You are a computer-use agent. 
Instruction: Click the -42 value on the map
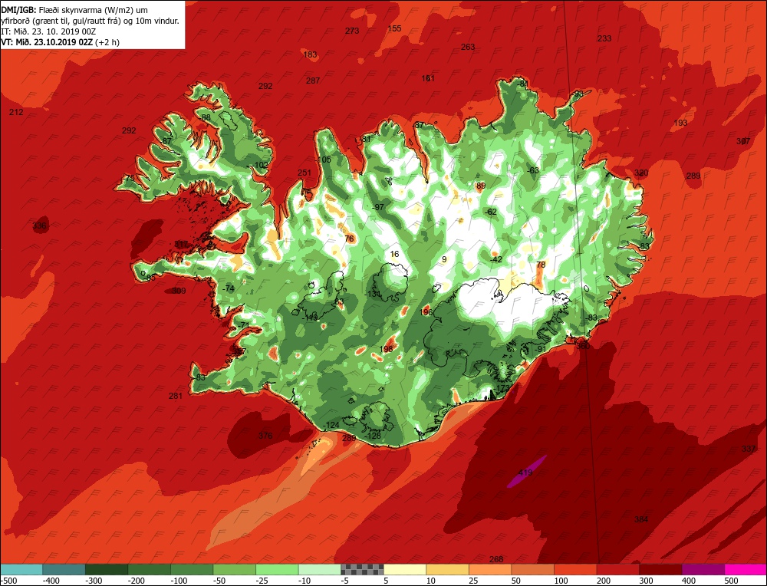pyautogui.click(x=496, y=259)
